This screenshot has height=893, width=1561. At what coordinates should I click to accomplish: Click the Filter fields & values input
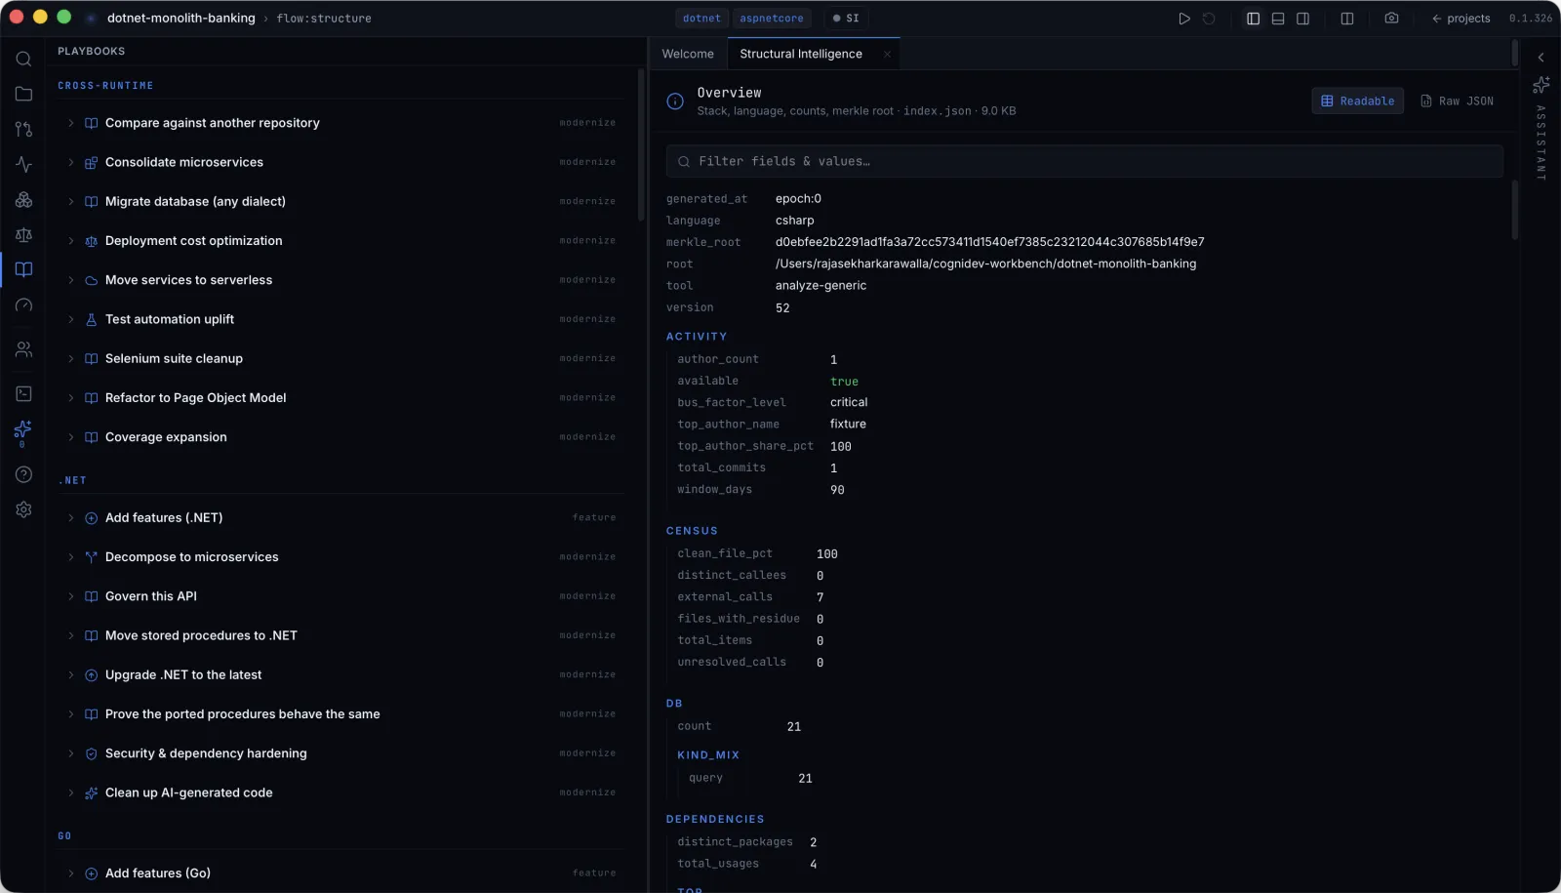(x=1084, y=161)
